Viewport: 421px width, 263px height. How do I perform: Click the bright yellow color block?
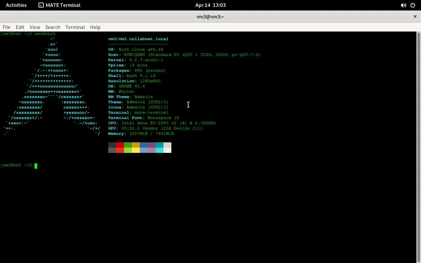coord(136,150)
